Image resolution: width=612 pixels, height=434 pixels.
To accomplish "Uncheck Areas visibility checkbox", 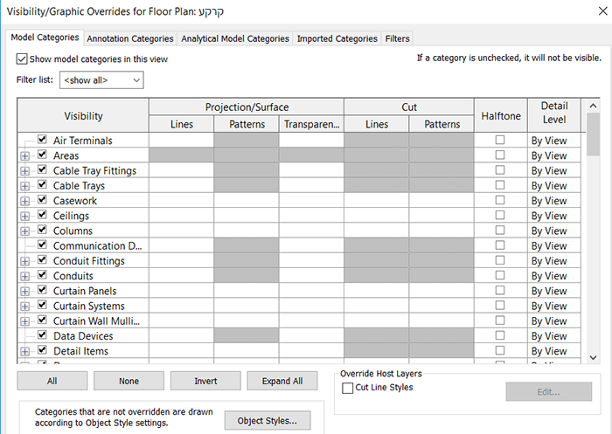I will pos(42,155).
